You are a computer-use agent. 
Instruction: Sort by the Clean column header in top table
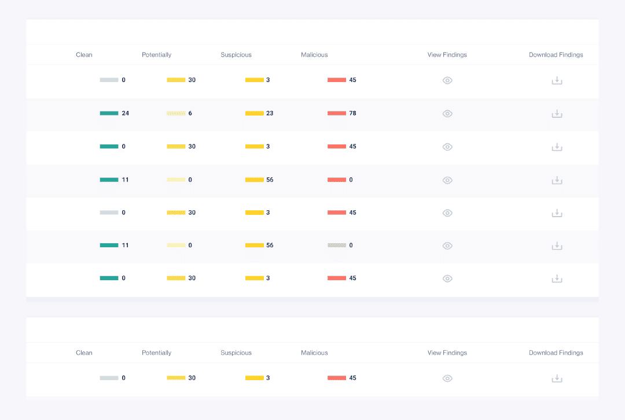(x=84, y=55)
